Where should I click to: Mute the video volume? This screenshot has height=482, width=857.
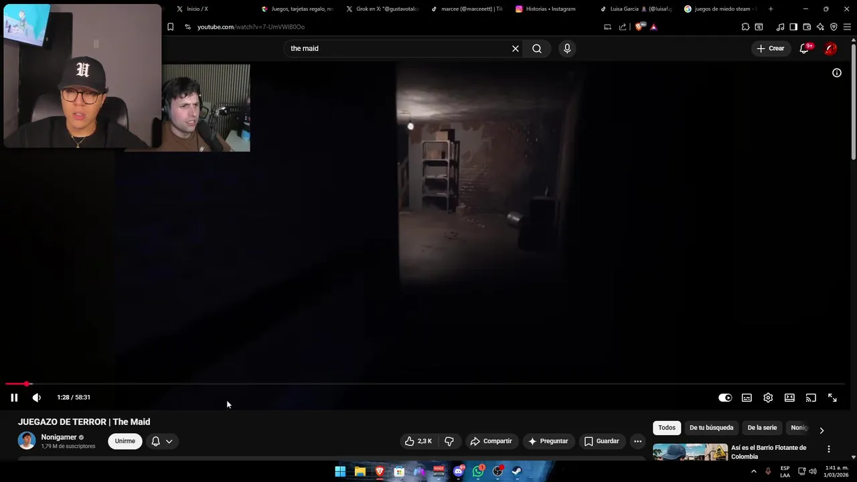tap(37, 398)
